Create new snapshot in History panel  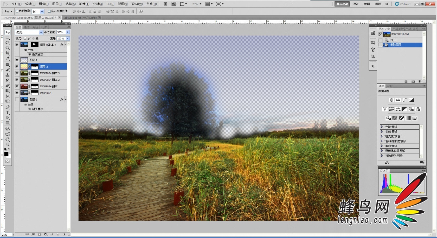pos(413,81)
